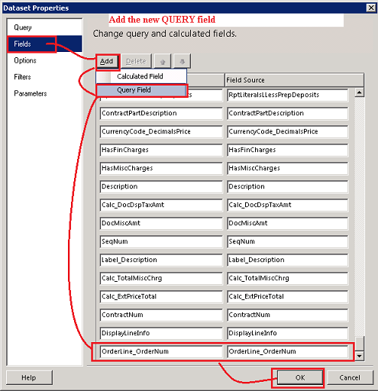
Task: Edit the OrderLine_OrderNum field source
Action: coord(288,351)
